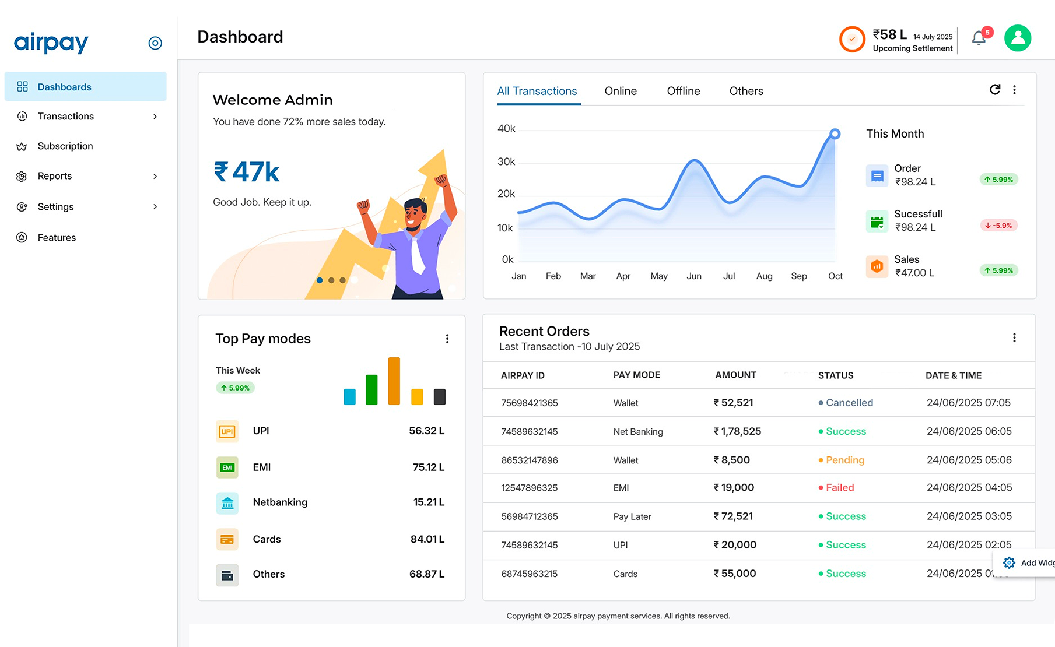Switch to the Others tab
The image size is (1055, 647).
point(746,91)
